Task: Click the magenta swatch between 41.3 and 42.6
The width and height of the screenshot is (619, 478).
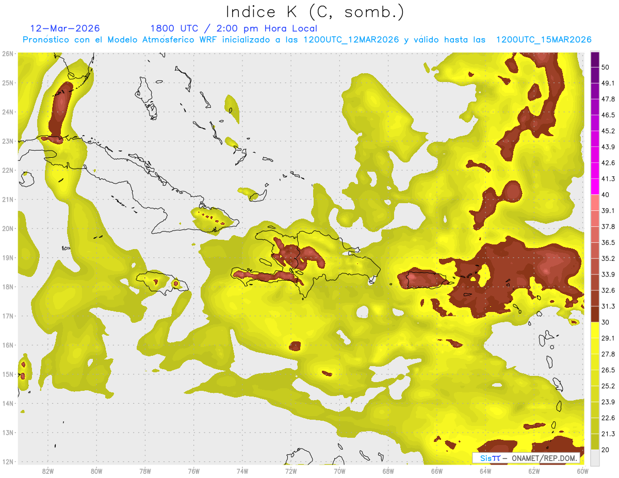Action: coord(595,171)
